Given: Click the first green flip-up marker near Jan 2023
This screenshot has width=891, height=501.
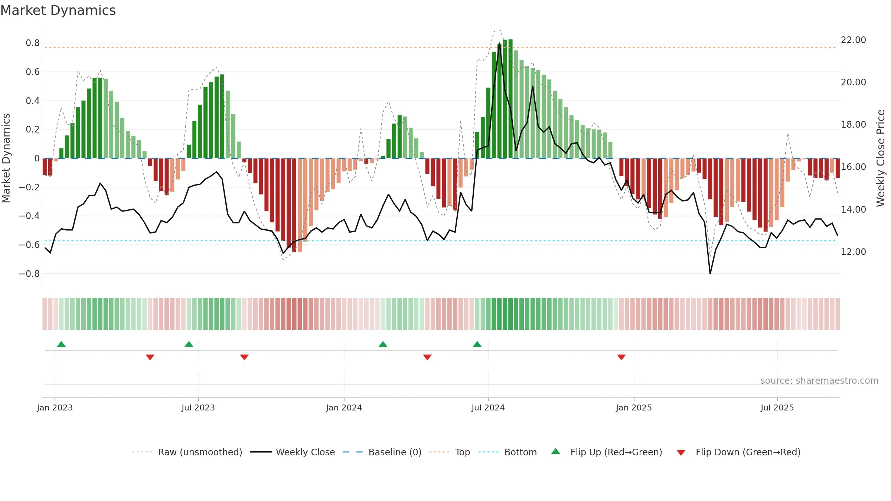Looking at the screenshot, I should (x=61, y=344).
